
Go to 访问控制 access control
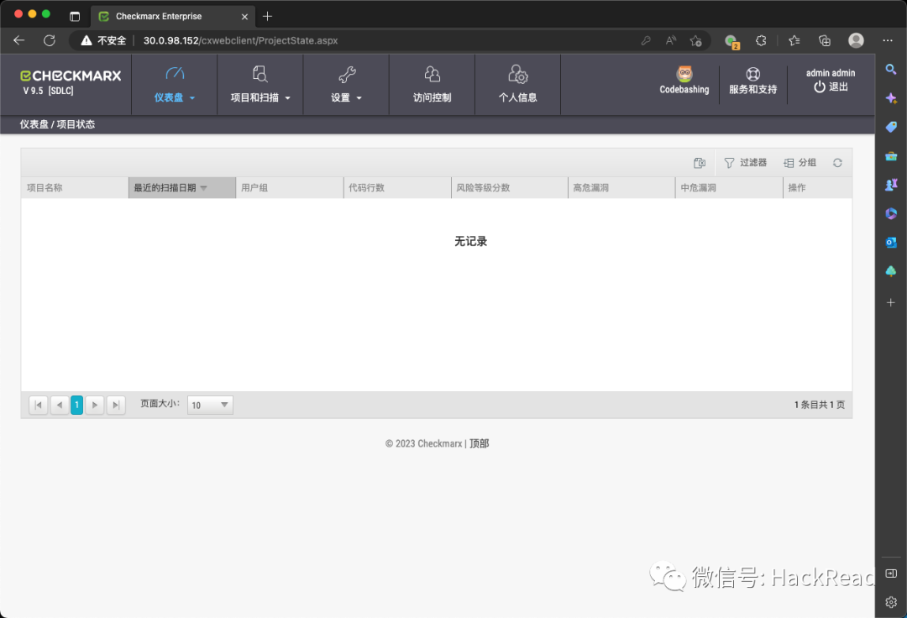click(x=433, y=85)
